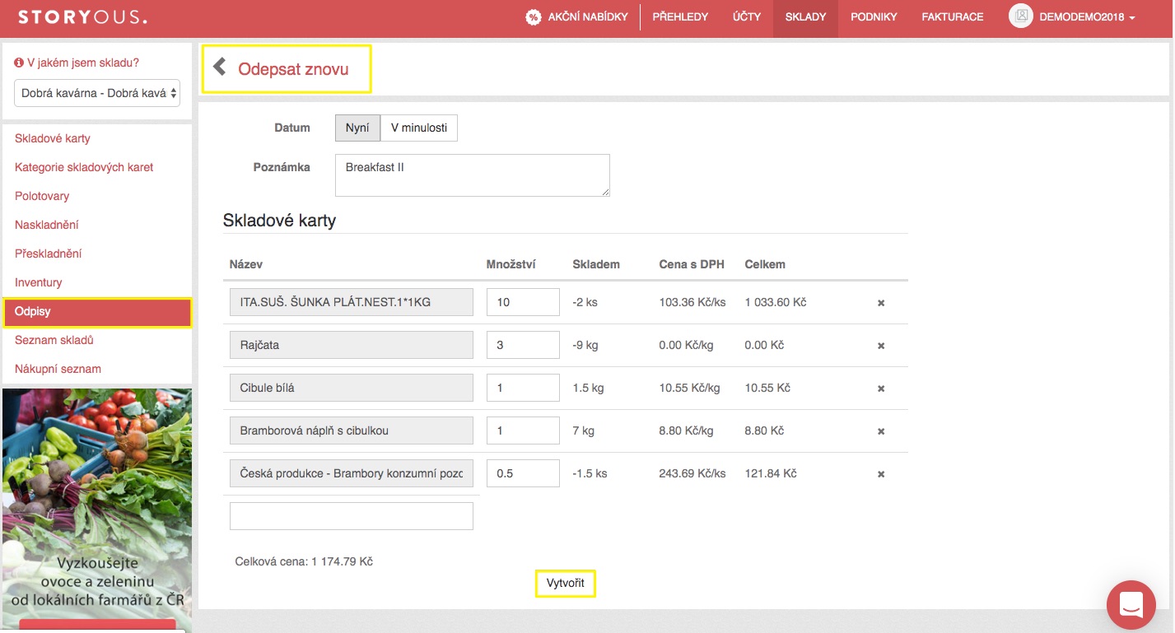This screenshot has width=1175, height=633.
Task: Open Naskladnění in sidebar
Action: click(47, 225)
